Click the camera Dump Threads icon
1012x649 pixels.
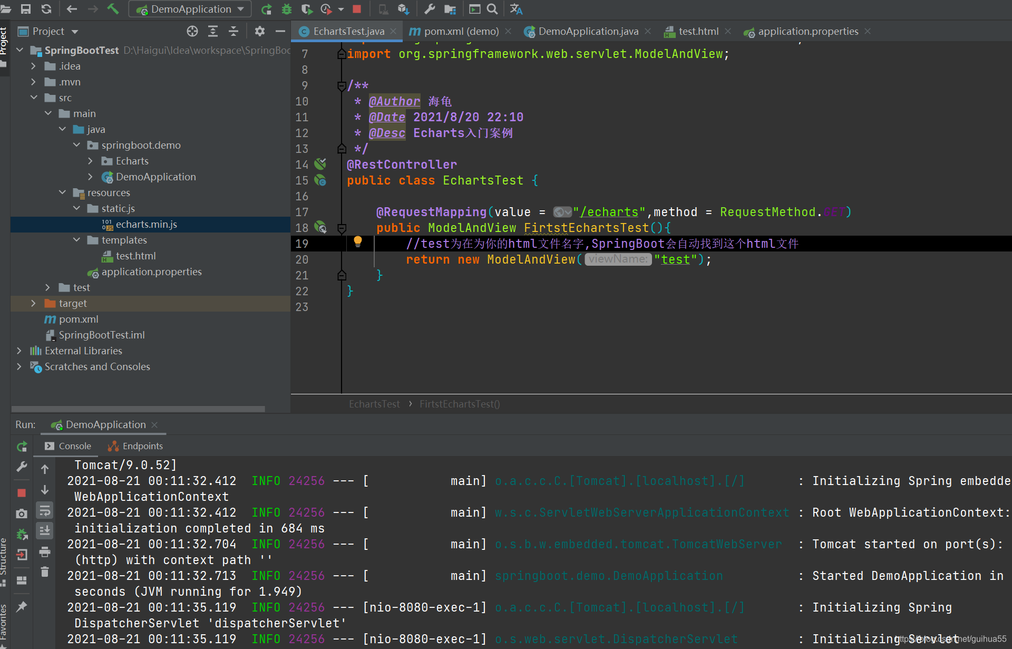(22, 514)
